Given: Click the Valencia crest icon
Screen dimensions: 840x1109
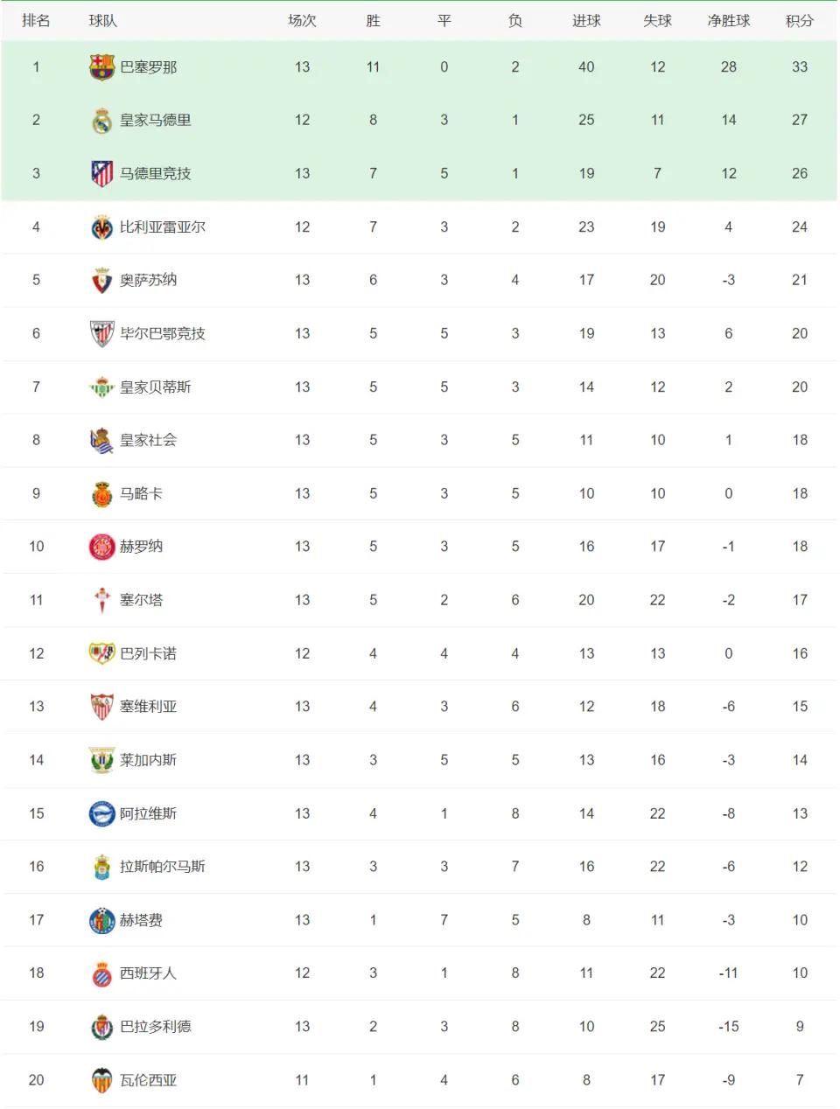Looking at the screenshot, I should click(x=102, y=1080).
